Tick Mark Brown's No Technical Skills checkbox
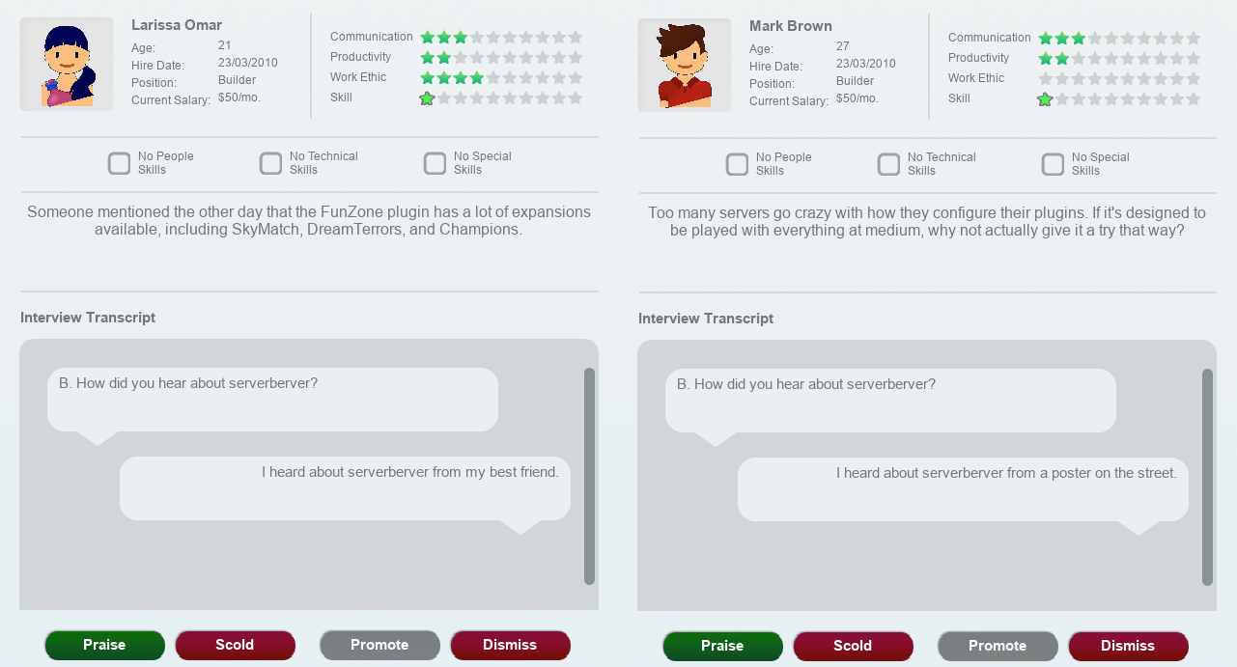 point(889,164)
